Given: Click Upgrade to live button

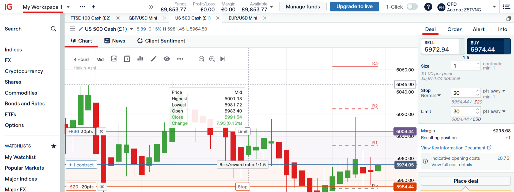Looking at the screenshot, I should pos(354,6).
